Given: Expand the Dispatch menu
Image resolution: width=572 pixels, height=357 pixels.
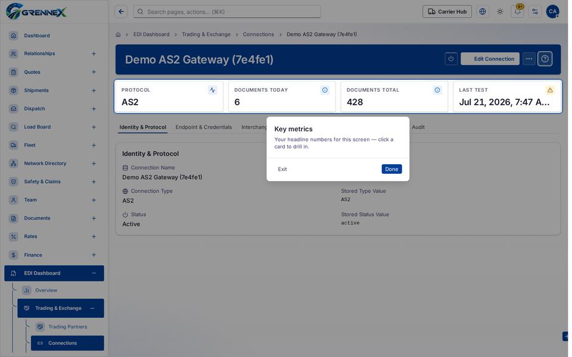Looking at the screenshot, I should tap(94, 108).
